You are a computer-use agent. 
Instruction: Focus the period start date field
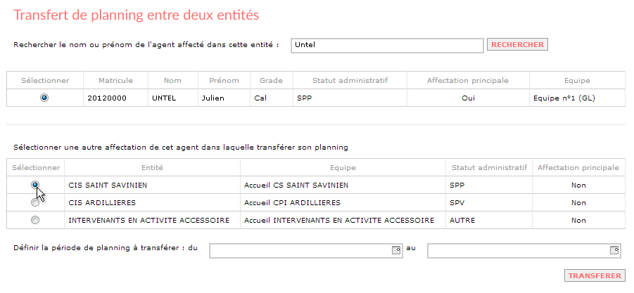306,251
